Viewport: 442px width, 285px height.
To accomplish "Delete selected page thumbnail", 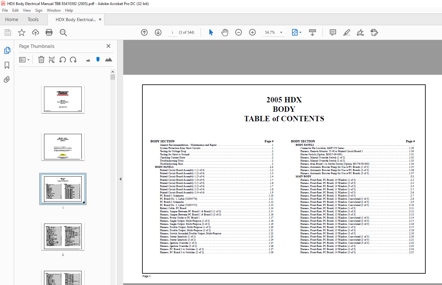I will 41,60.
